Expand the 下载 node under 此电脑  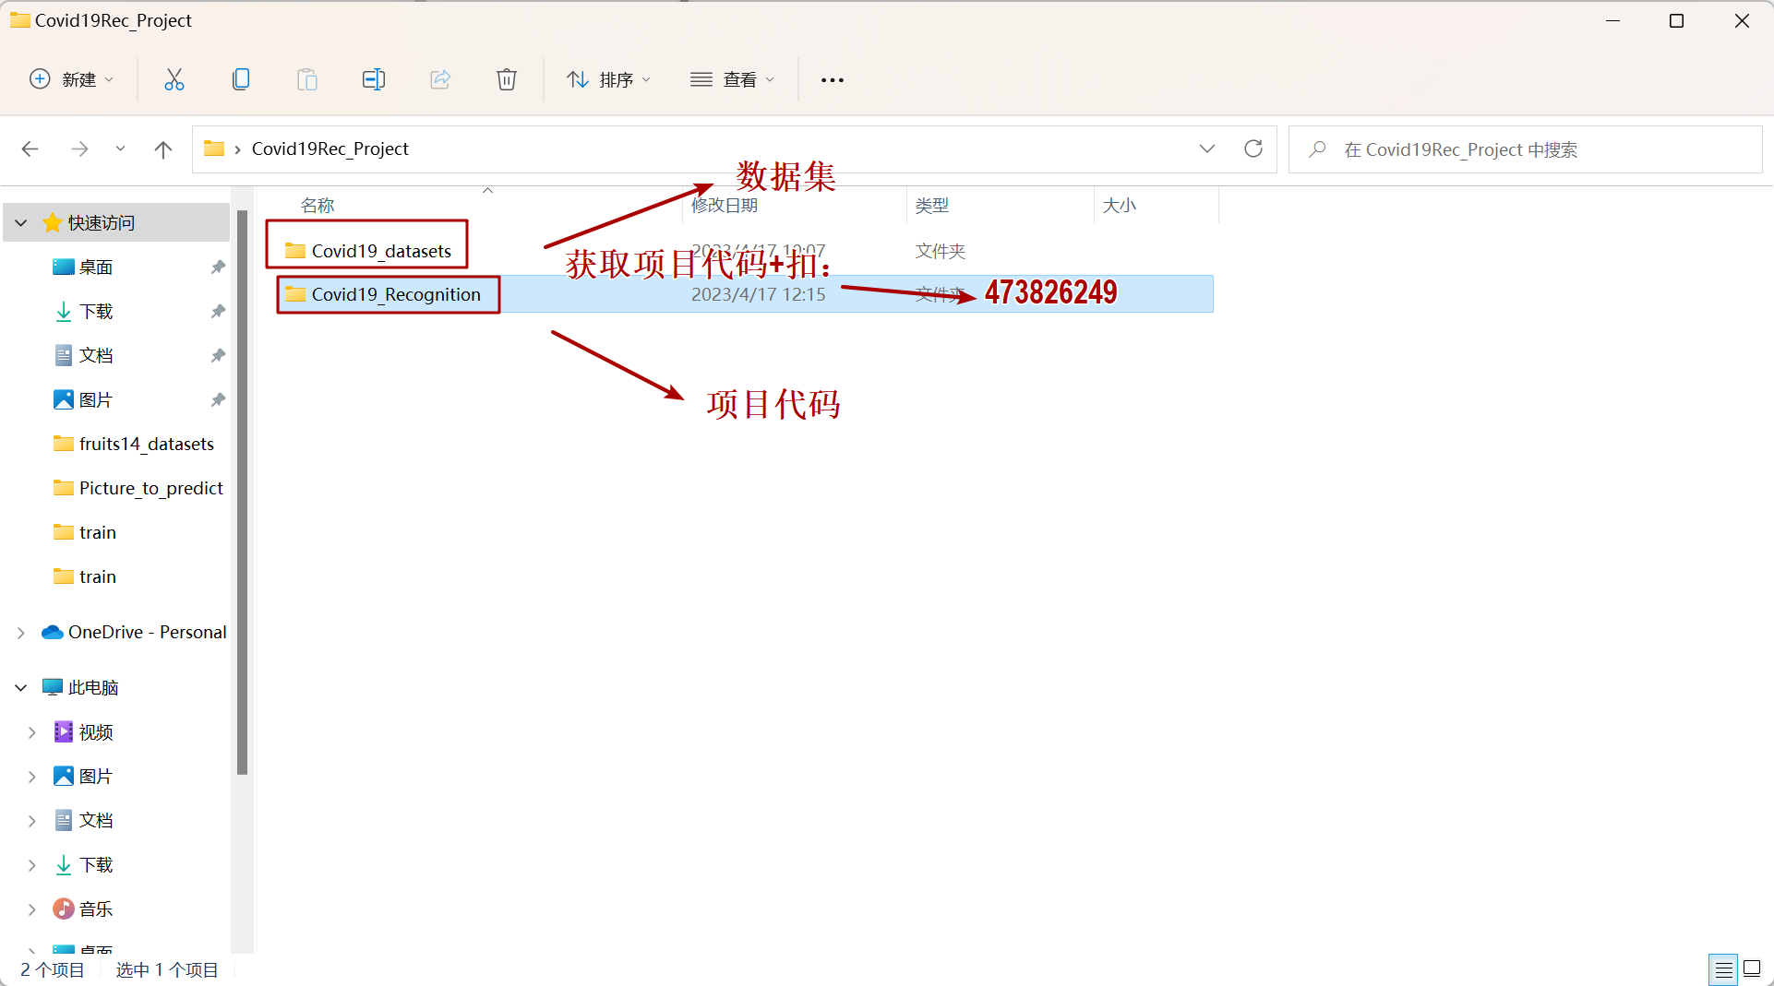click(32, 865)
